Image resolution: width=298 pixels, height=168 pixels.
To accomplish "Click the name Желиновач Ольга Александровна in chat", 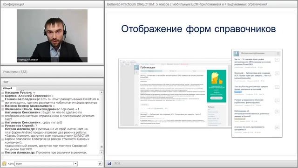I will (32, 109).
